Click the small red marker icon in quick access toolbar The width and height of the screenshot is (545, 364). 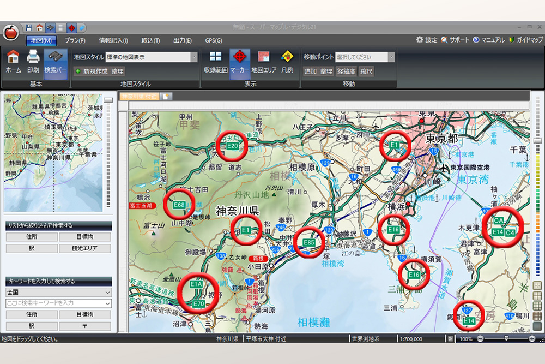click(x=71, y=28)
